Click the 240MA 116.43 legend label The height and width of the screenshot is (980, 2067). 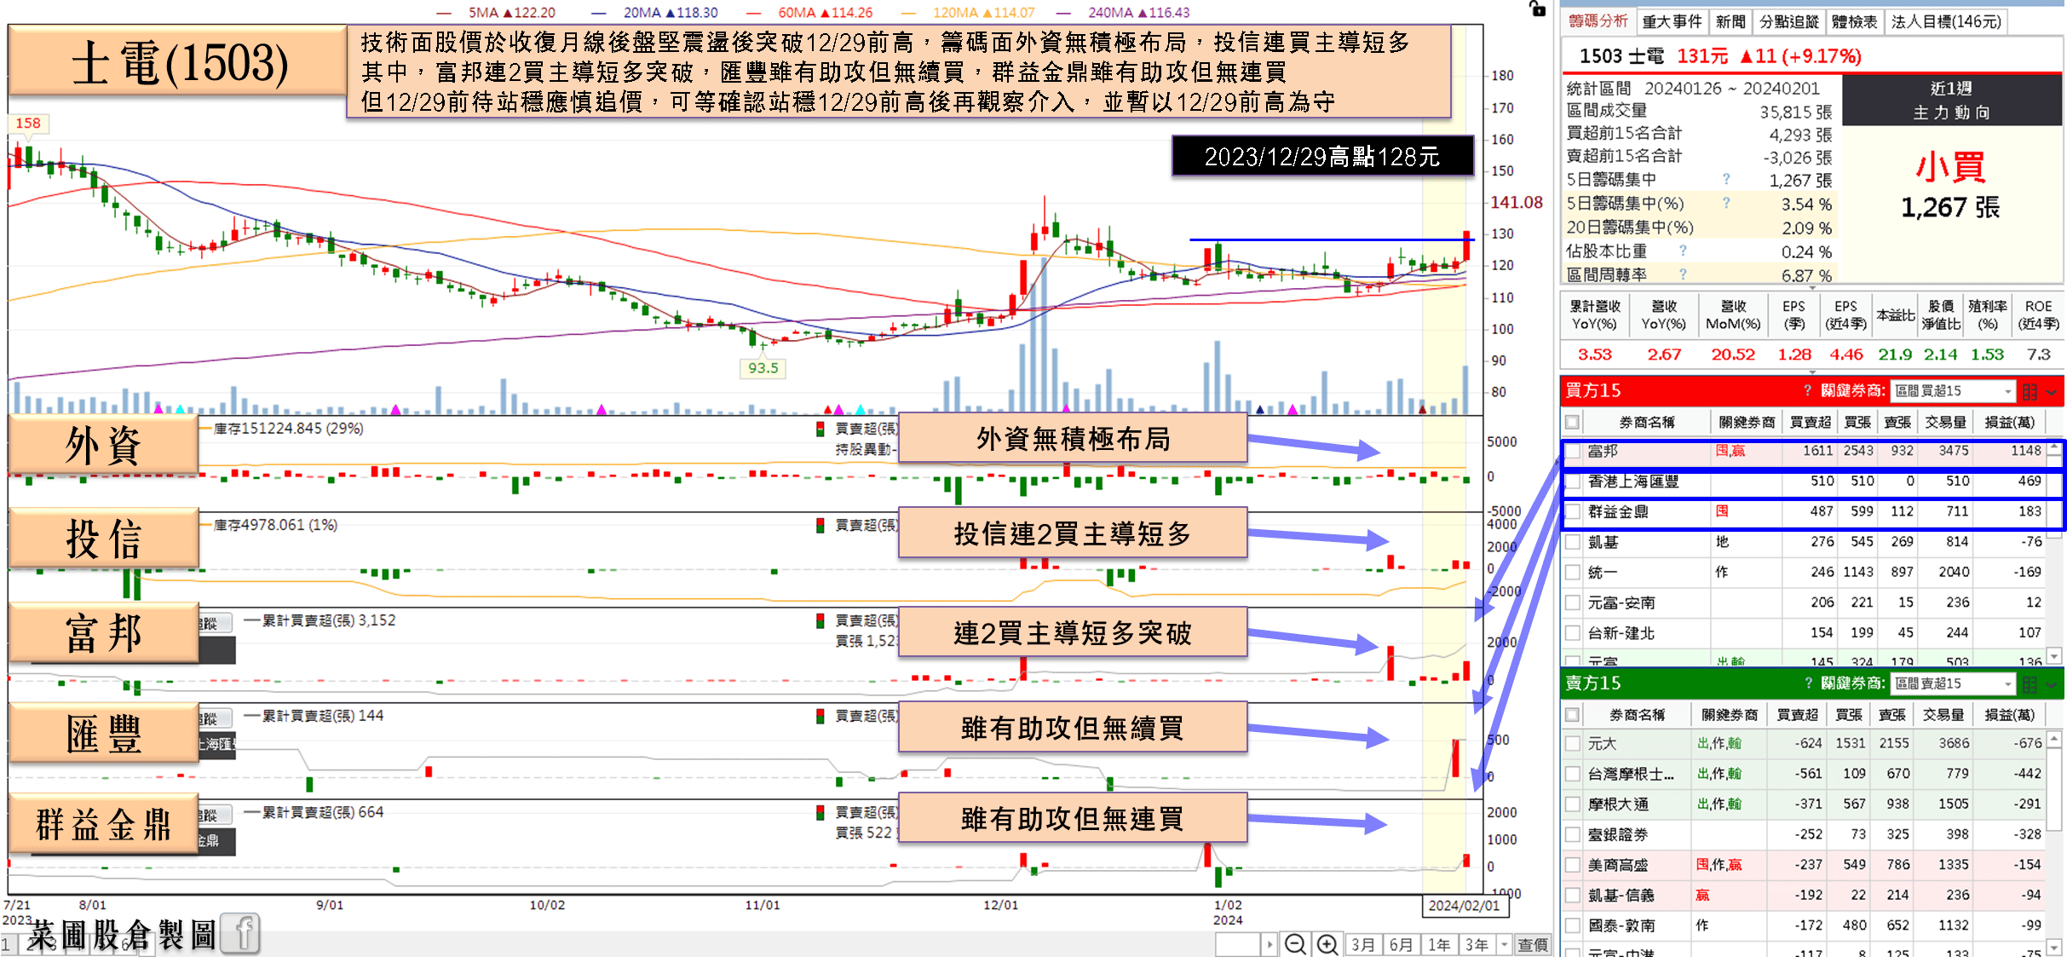[x=1138, y=13]
